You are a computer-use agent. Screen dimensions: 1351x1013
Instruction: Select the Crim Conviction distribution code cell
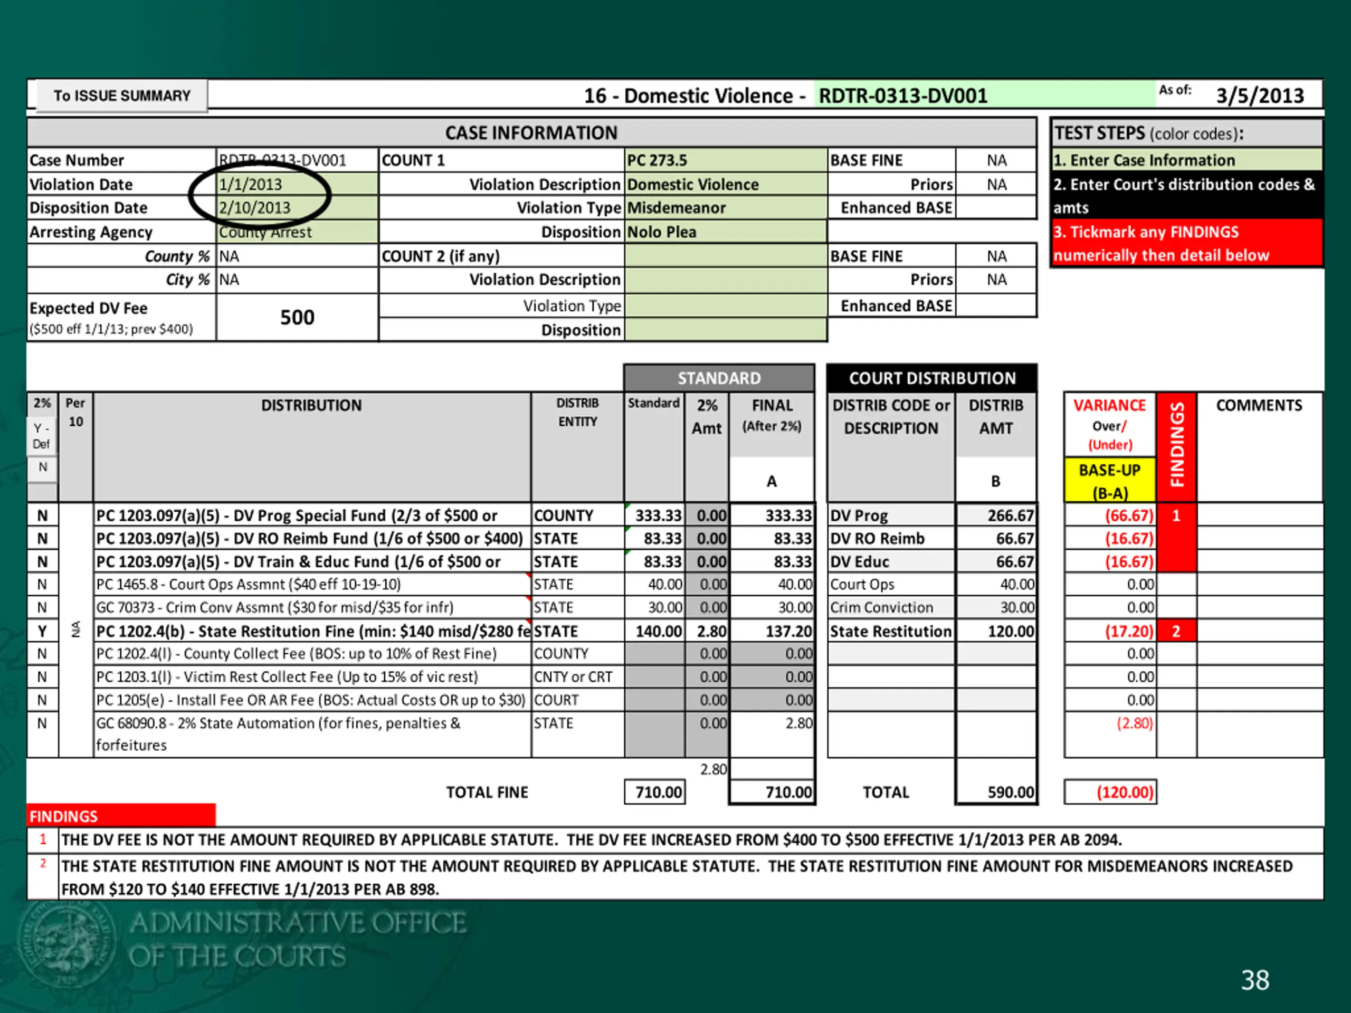tap(891, 608)
